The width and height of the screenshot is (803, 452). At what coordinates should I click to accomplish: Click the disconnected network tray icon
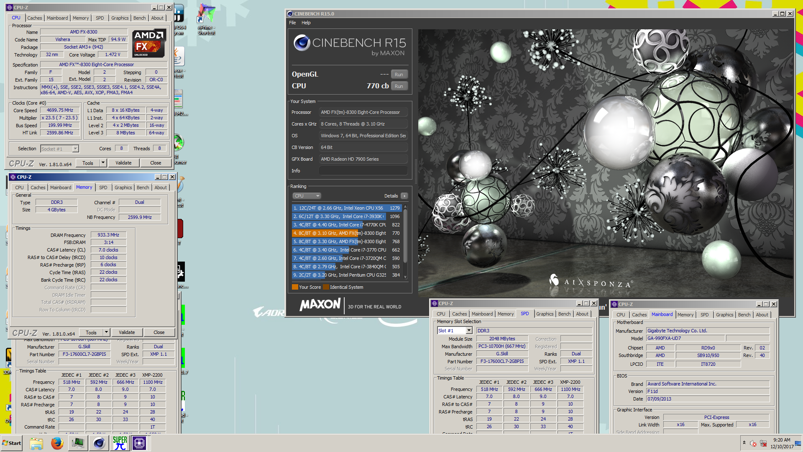pyautogui.click(x=763, y=443)
